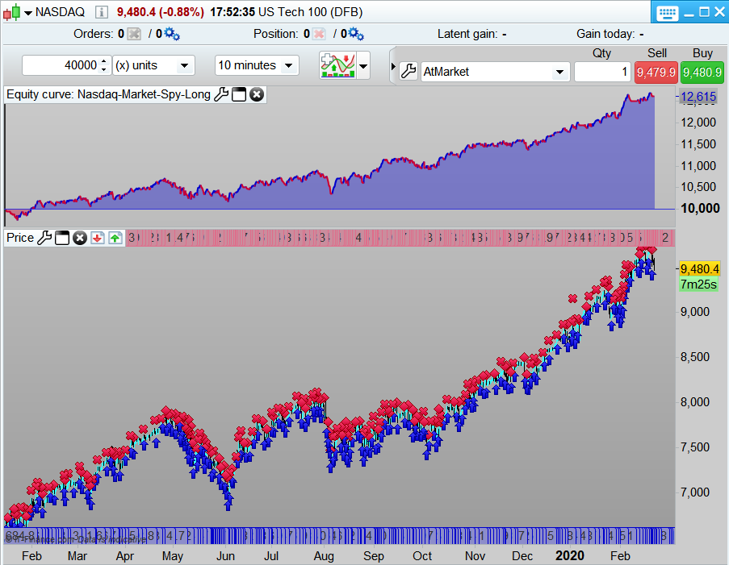Select the green buy arrow icon on Price panel

(x=115, y=238)
